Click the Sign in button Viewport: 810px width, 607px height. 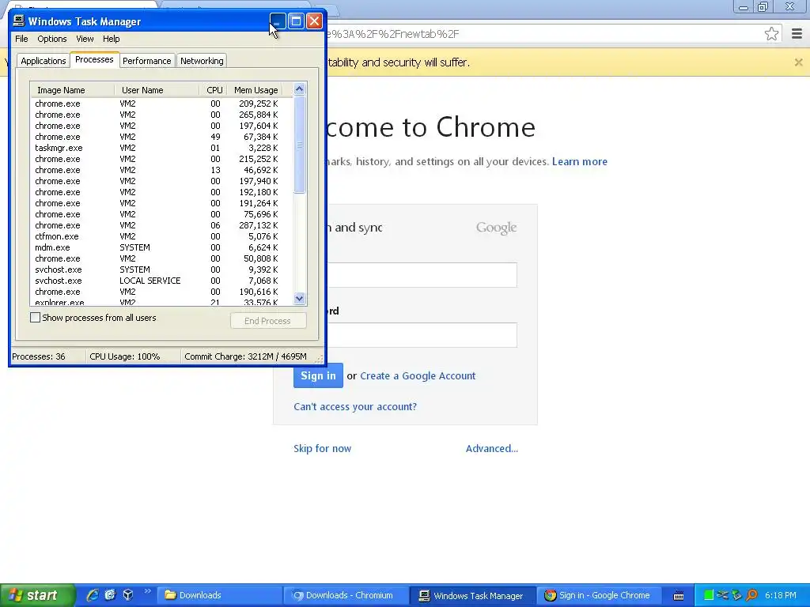[318, 375]
